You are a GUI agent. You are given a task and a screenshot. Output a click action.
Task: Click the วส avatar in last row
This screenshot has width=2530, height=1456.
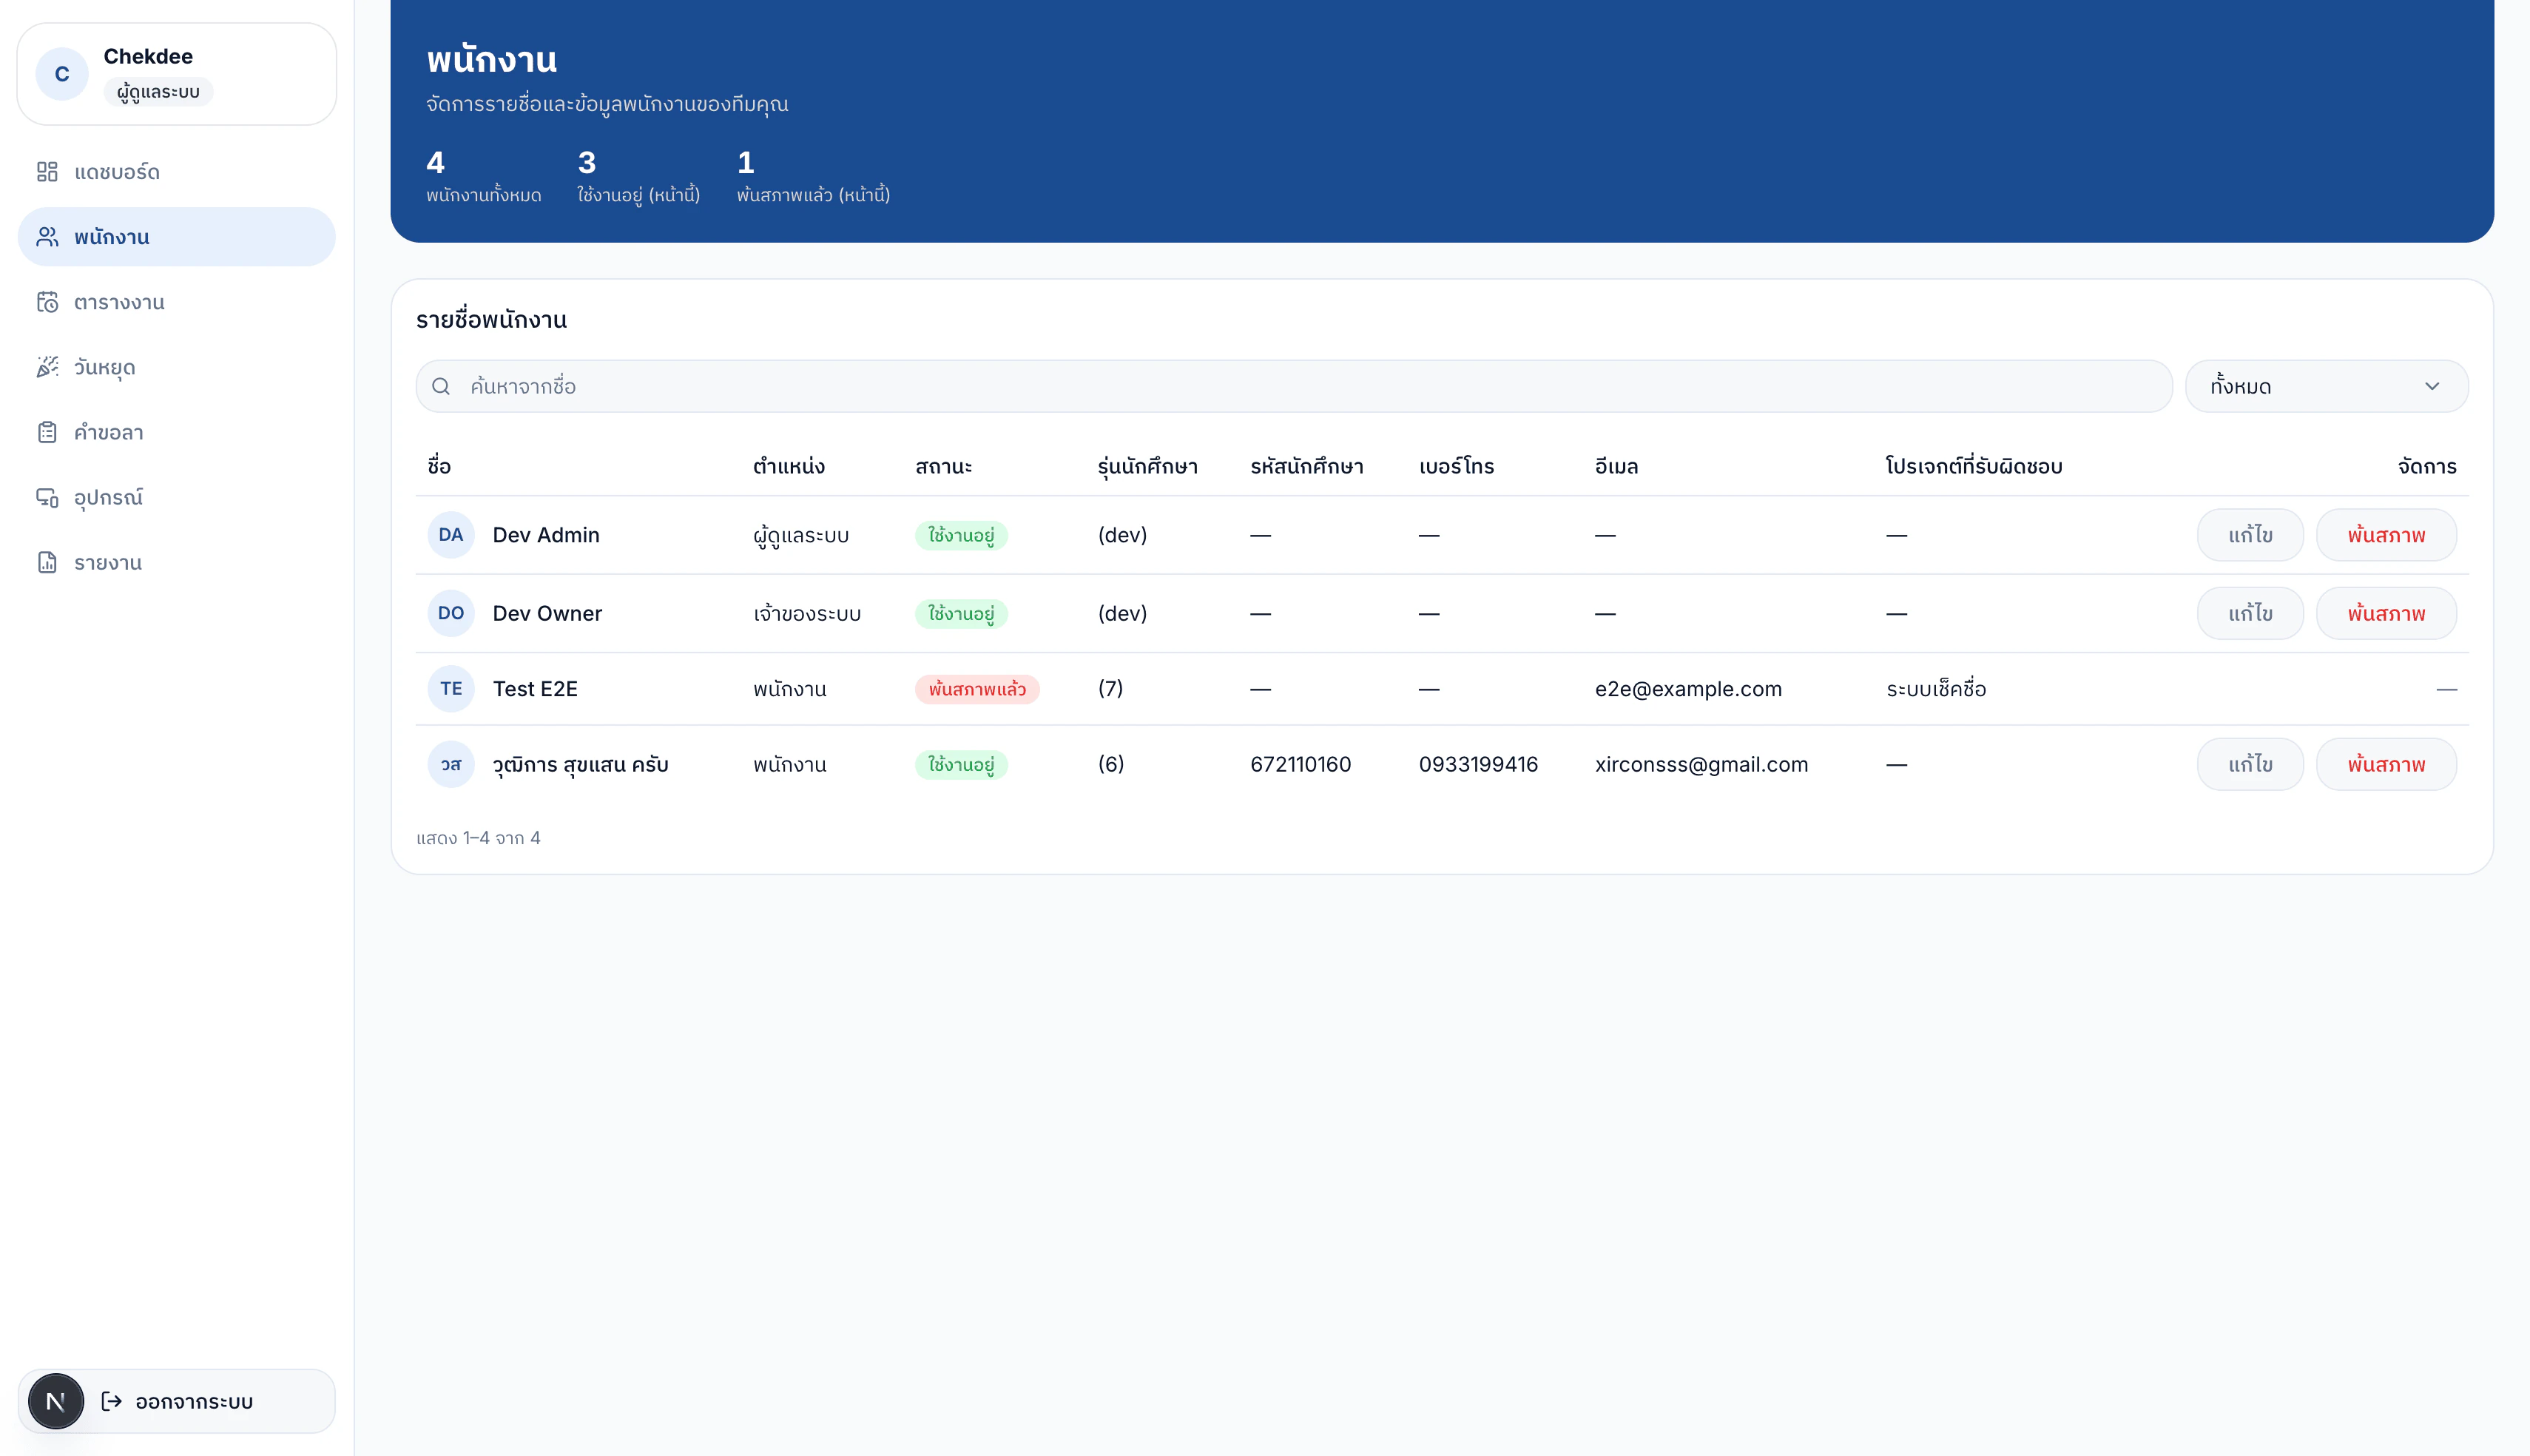tap(451, 764)
